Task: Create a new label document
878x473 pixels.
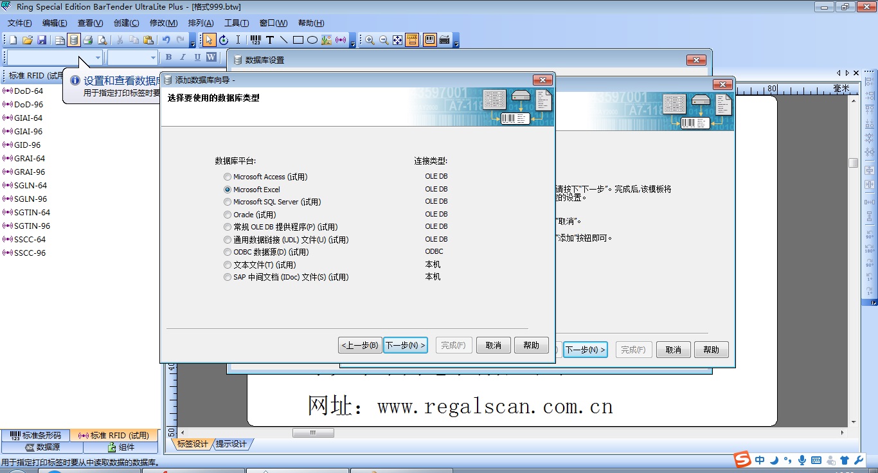Action: point(13,40)
